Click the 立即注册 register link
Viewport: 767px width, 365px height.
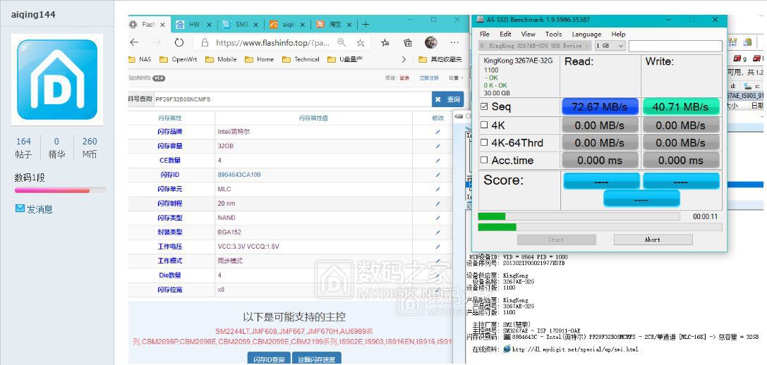coord(429,78)
